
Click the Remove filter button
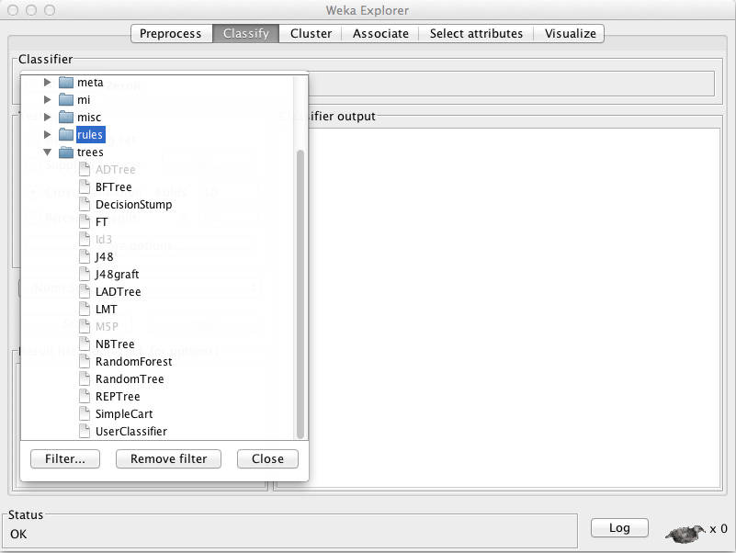tap(168, 458)
